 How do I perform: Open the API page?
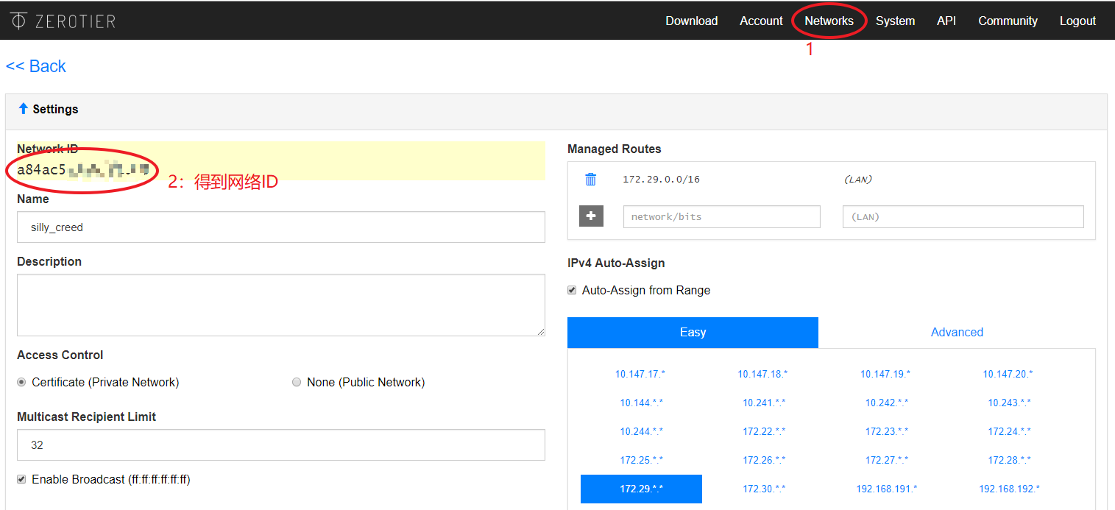click(946, 21)
